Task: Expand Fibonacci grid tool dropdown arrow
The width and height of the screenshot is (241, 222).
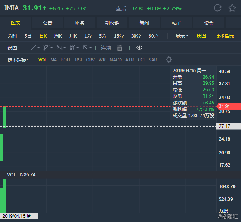Action: [x=78, y=48]
